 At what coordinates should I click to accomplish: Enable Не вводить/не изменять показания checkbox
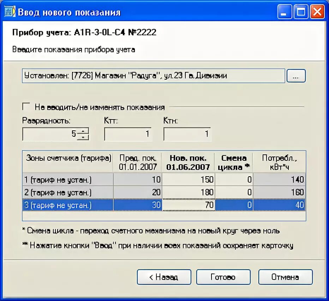(x=26, y=106)
